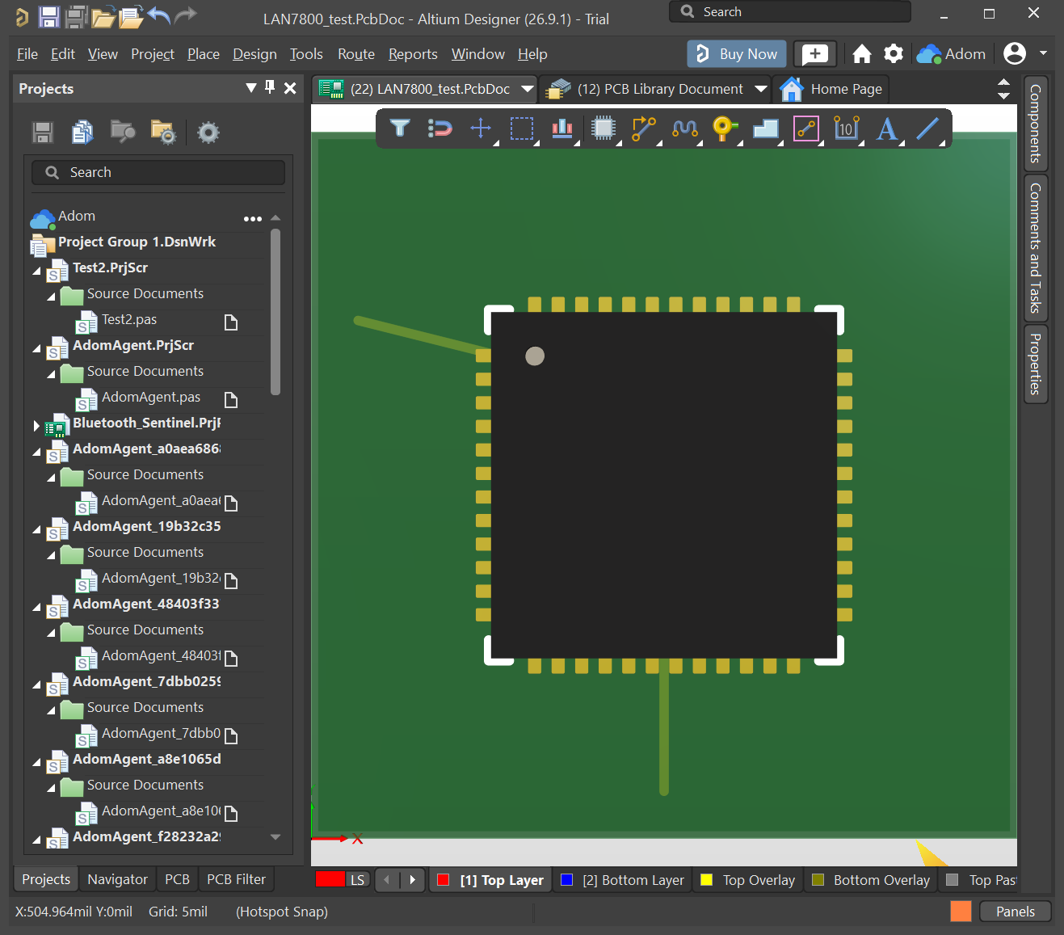Click Projects panel compile documents icon

[x=82, y=132]
